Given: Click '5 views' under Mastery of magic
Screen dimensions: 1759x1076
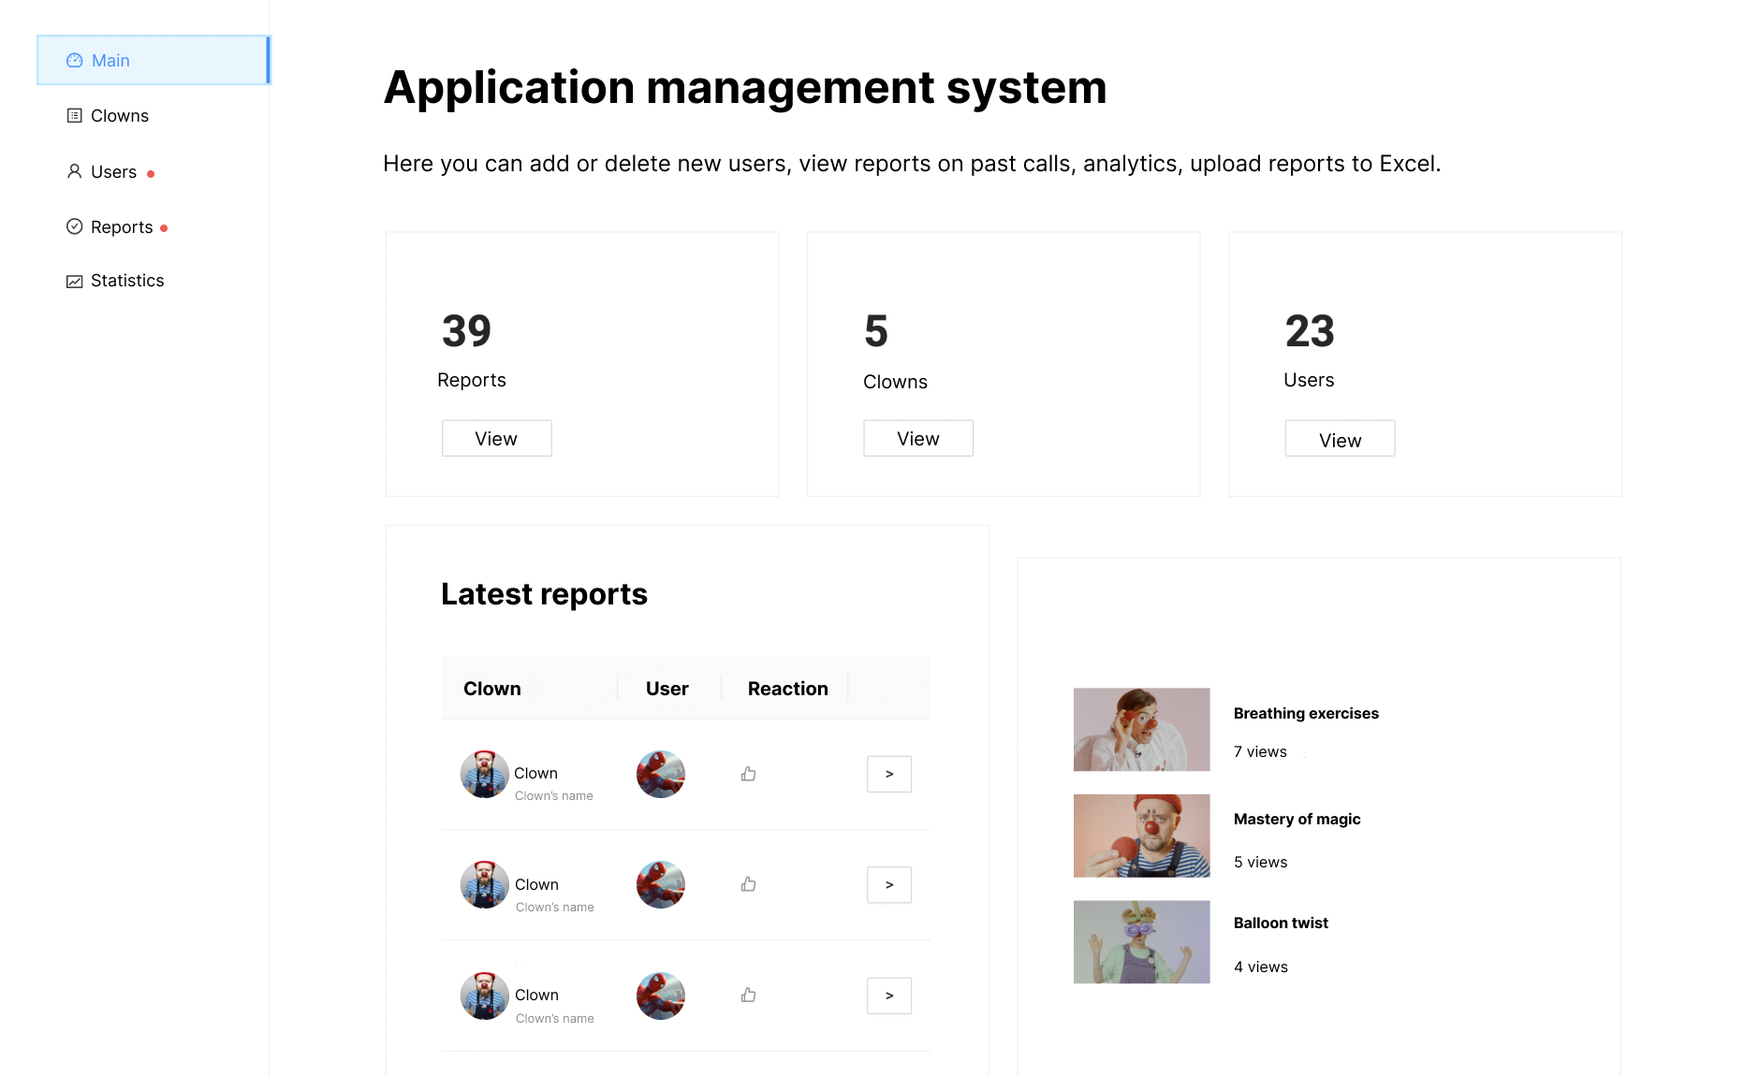Looking at the screenshot, I should (x=1260, y=863).
